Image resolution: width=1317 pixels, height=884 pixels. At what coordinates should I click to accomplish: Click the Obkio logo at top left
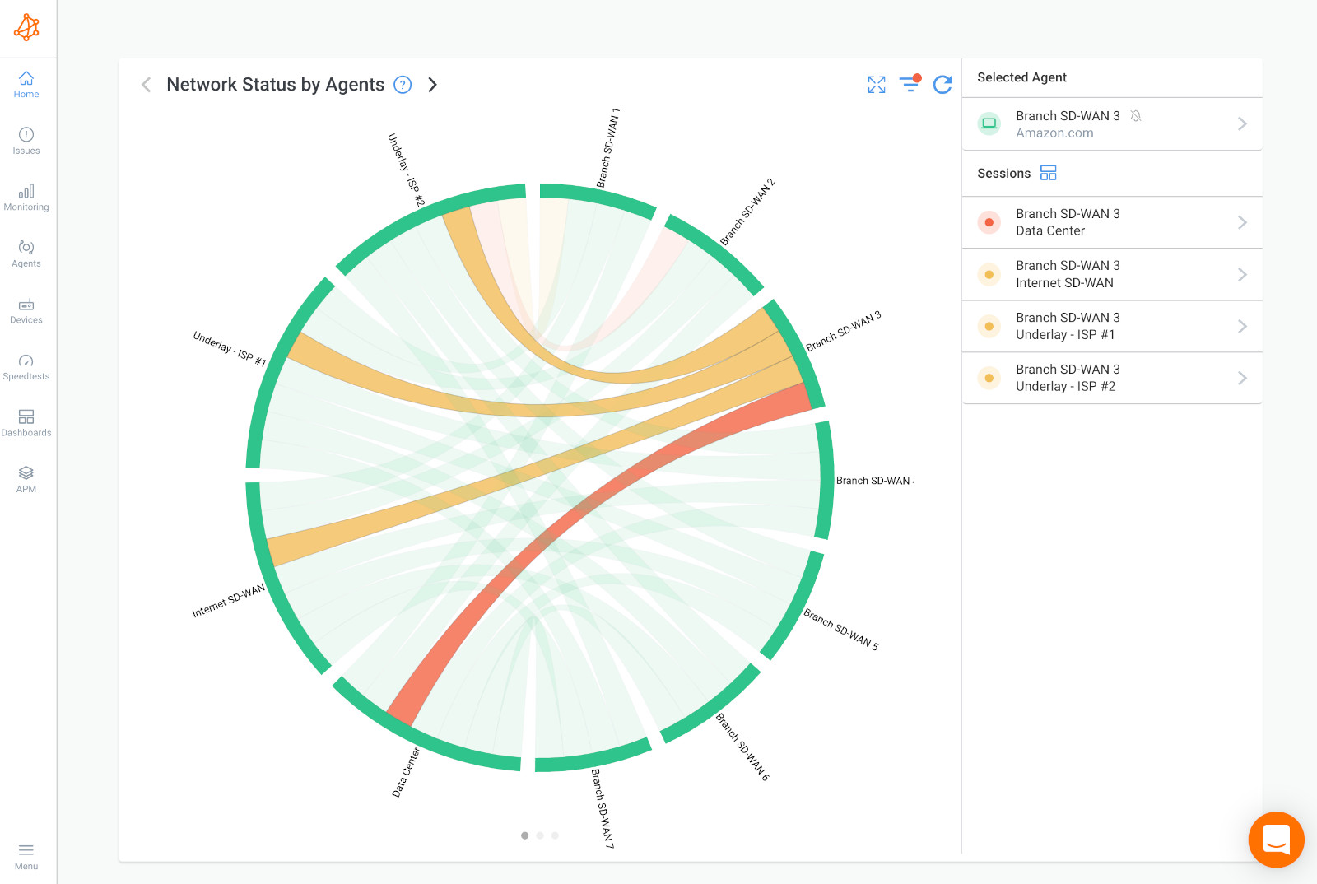[27, 27]
